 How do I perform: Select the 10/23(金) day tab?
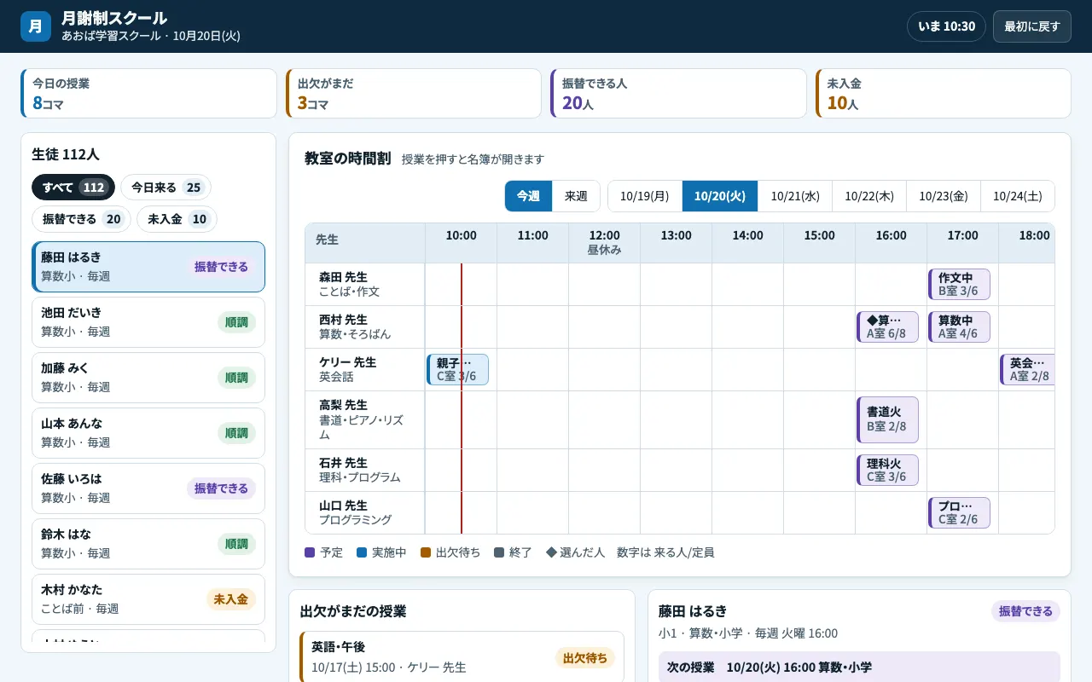pyautogui.click(x=944, y=196)
